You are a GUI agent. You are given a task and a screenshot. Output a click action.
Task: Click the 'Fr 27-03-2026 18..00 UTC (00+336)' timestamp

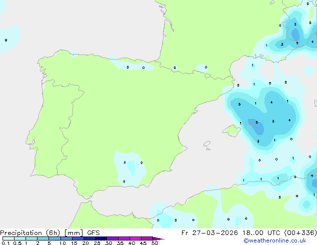tap(249, 233)
